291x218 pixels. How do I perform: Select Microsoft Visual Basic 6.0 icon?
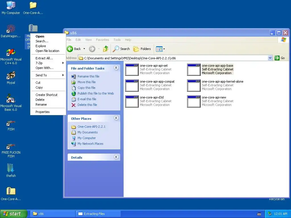pyautogui.click(x=11, y=103)
